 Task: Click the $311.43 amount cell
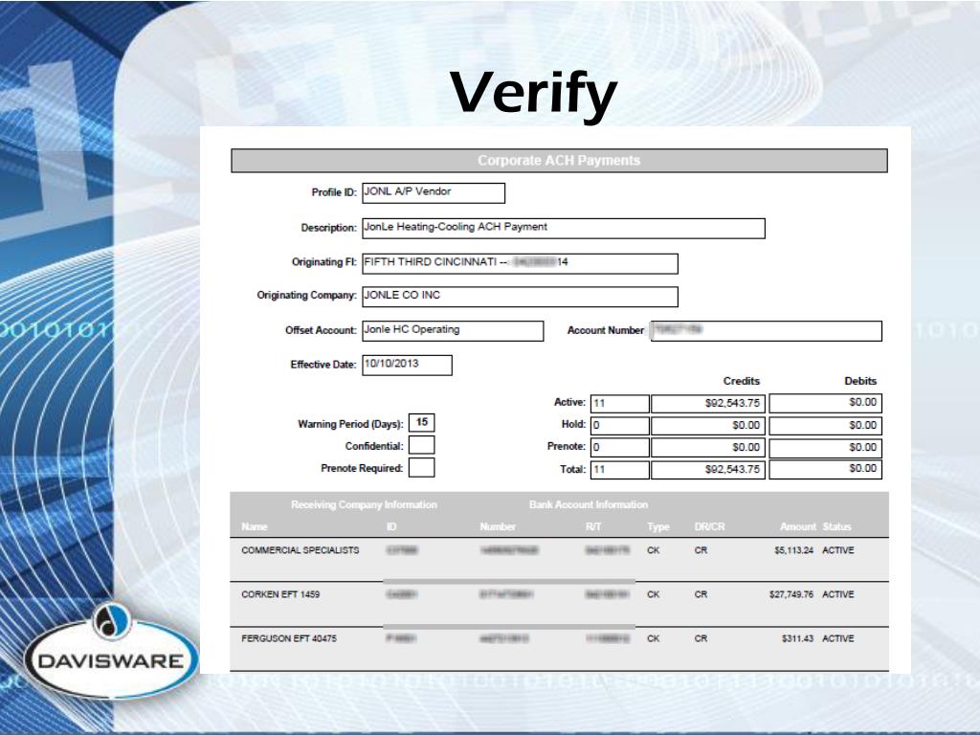[797, 638]
